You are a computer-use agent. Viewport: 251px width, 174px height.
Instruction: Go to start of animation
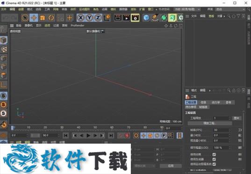65,136
